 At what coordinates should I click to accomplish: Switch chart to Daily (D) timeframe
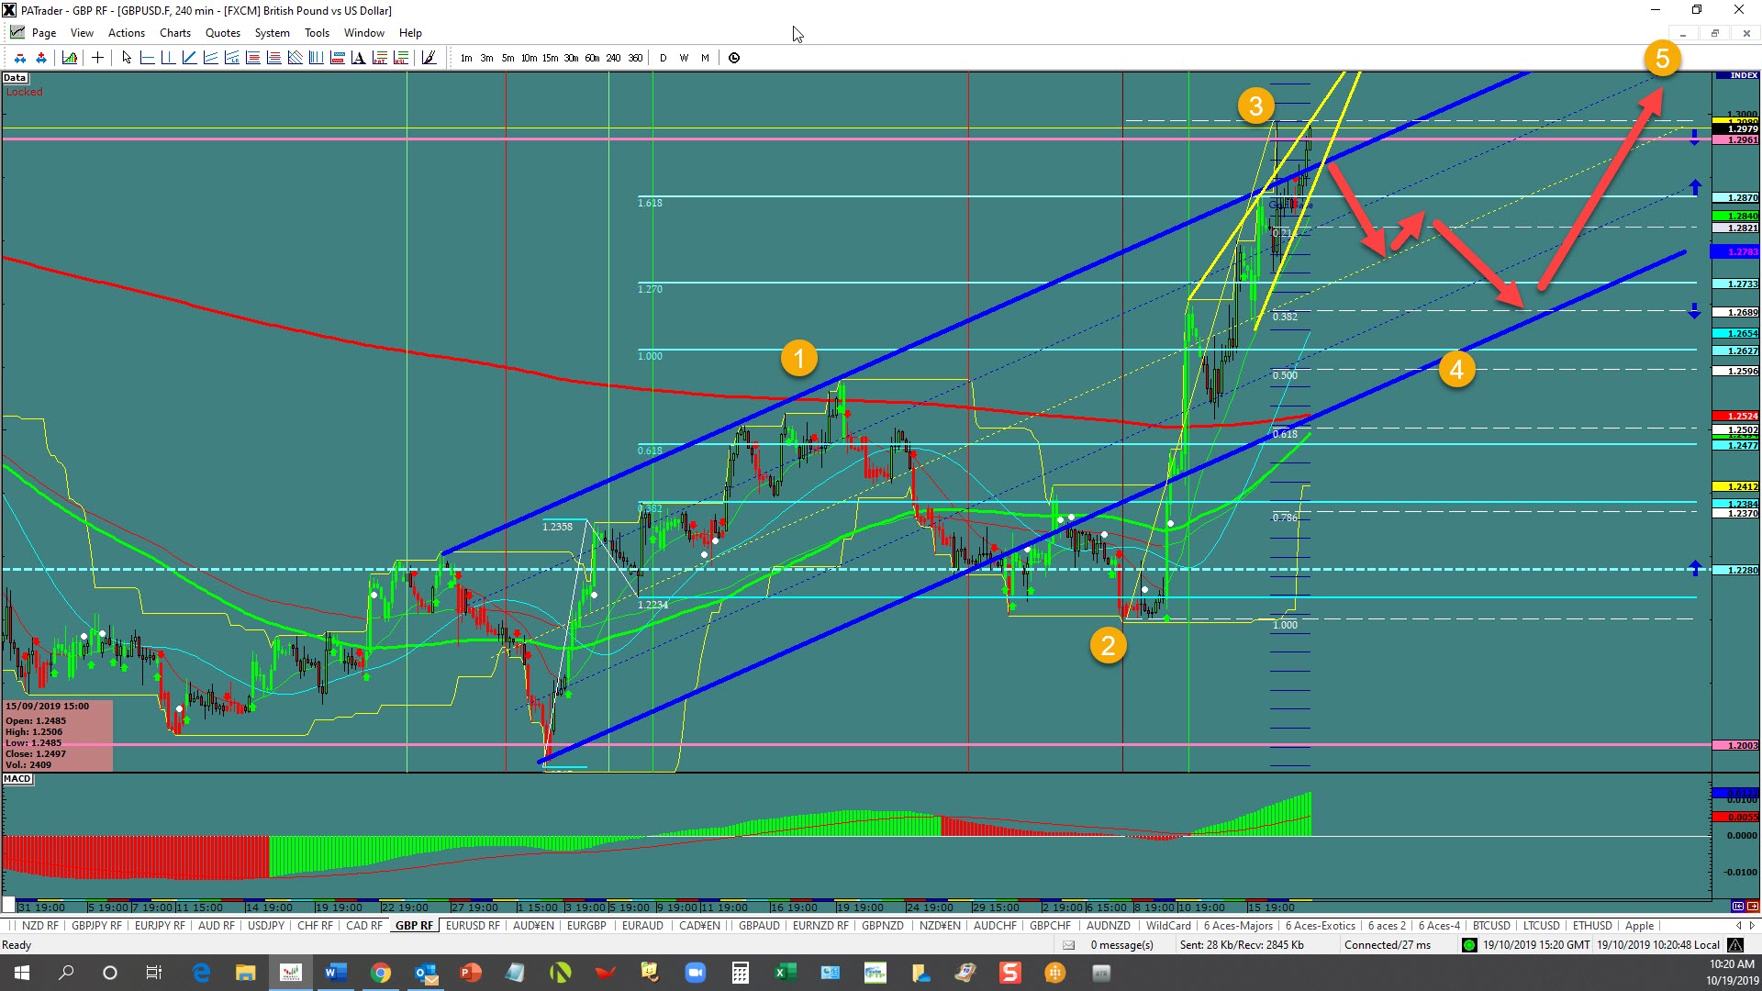tap(663, 58)
